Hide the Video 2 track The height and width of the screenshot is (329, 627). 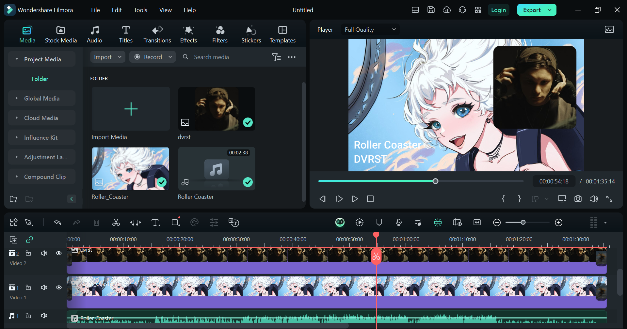pyautogui.click(x=59, y=253)
